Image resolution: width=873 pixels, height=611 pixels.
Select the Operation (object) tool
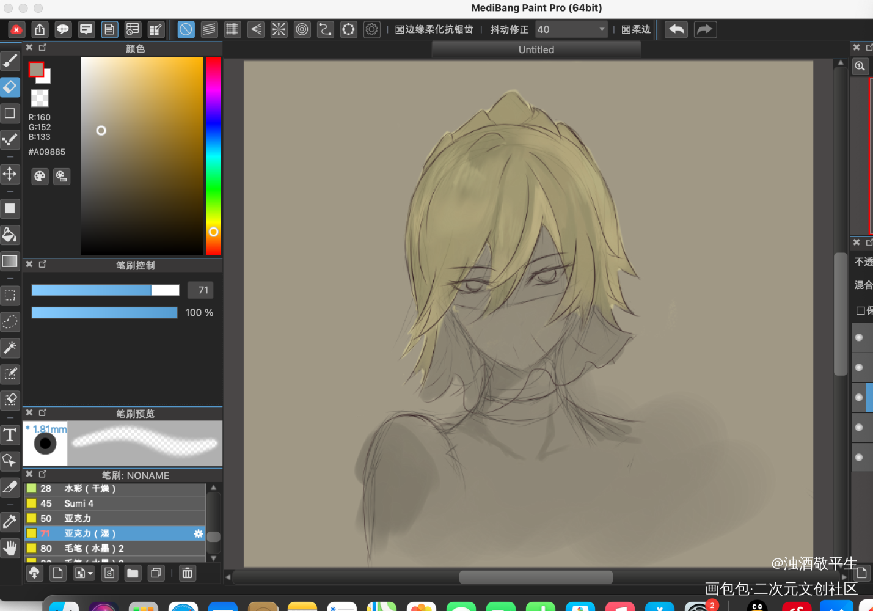pos(10,461)
